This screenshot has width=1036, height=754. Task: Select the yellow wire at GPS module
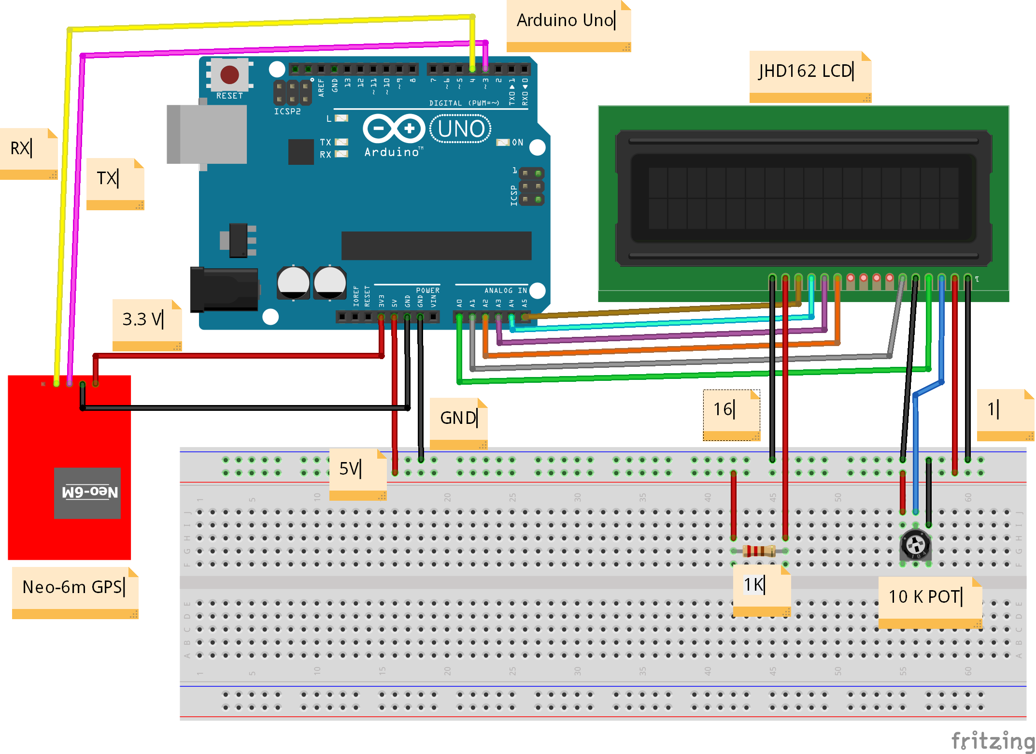[x=57, y=383]
